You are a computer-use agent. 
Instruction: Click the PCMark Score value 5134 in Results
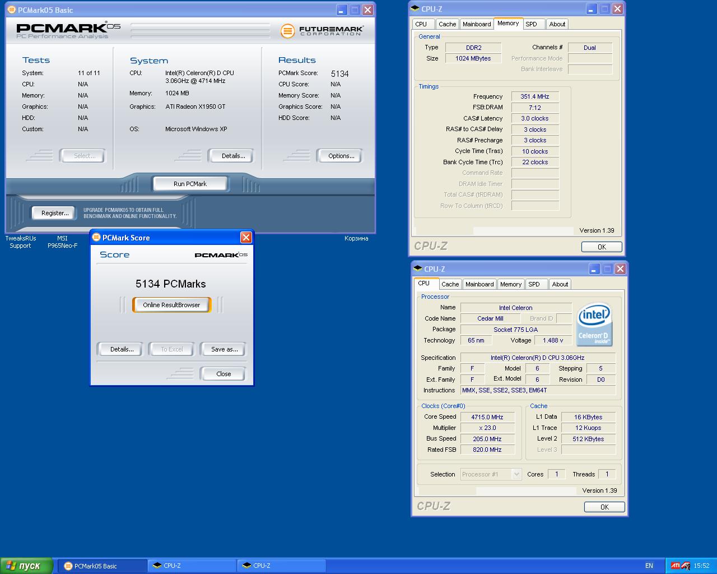pos(339,73)
